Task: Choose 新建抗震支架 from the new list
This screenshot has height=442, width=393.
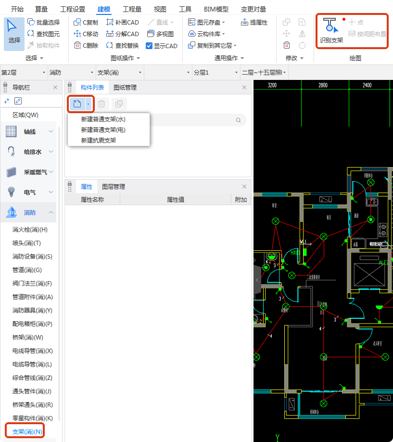Action: tap(100, 140)
